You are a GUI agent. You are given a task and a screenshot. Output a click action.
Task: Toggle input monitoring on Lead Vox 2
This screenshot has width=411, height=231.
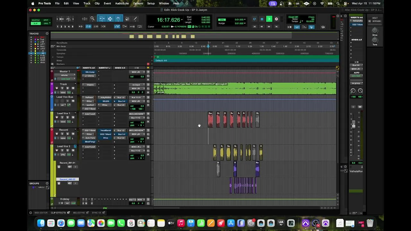point(62,150)
